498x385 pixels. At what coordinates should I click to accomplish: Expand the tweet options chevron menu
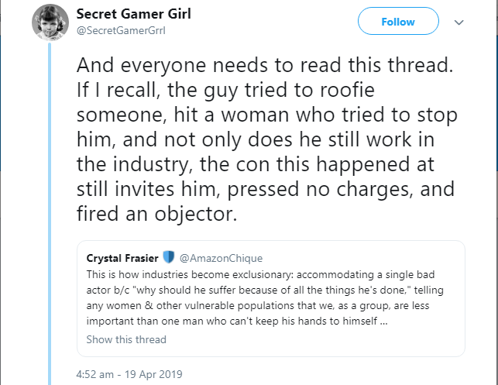click(x=459, y=22)
